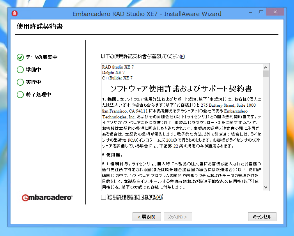Viewport: 294px width, 236px height.
Task: Check the 使用許諾契約に同意する checkbox
Action: [x=103, y=197]
